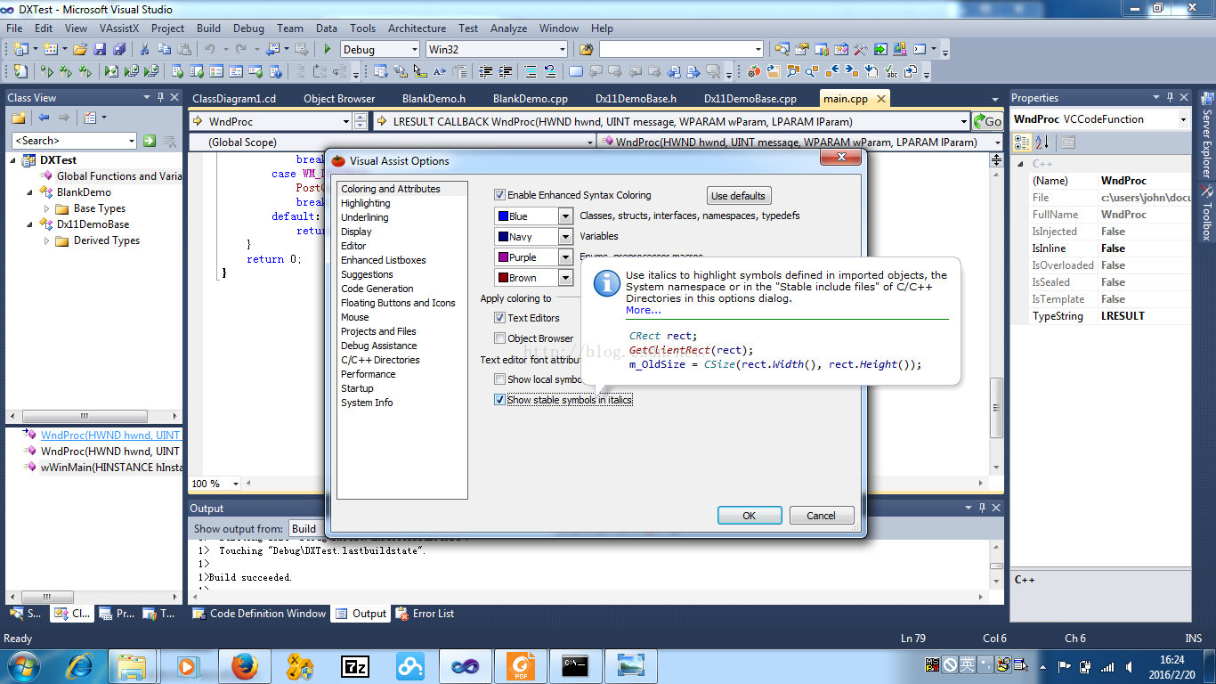This screenshot has height=684, width=1216.
Task: Open the Purple color dropdown
Action: coord(565,257)
